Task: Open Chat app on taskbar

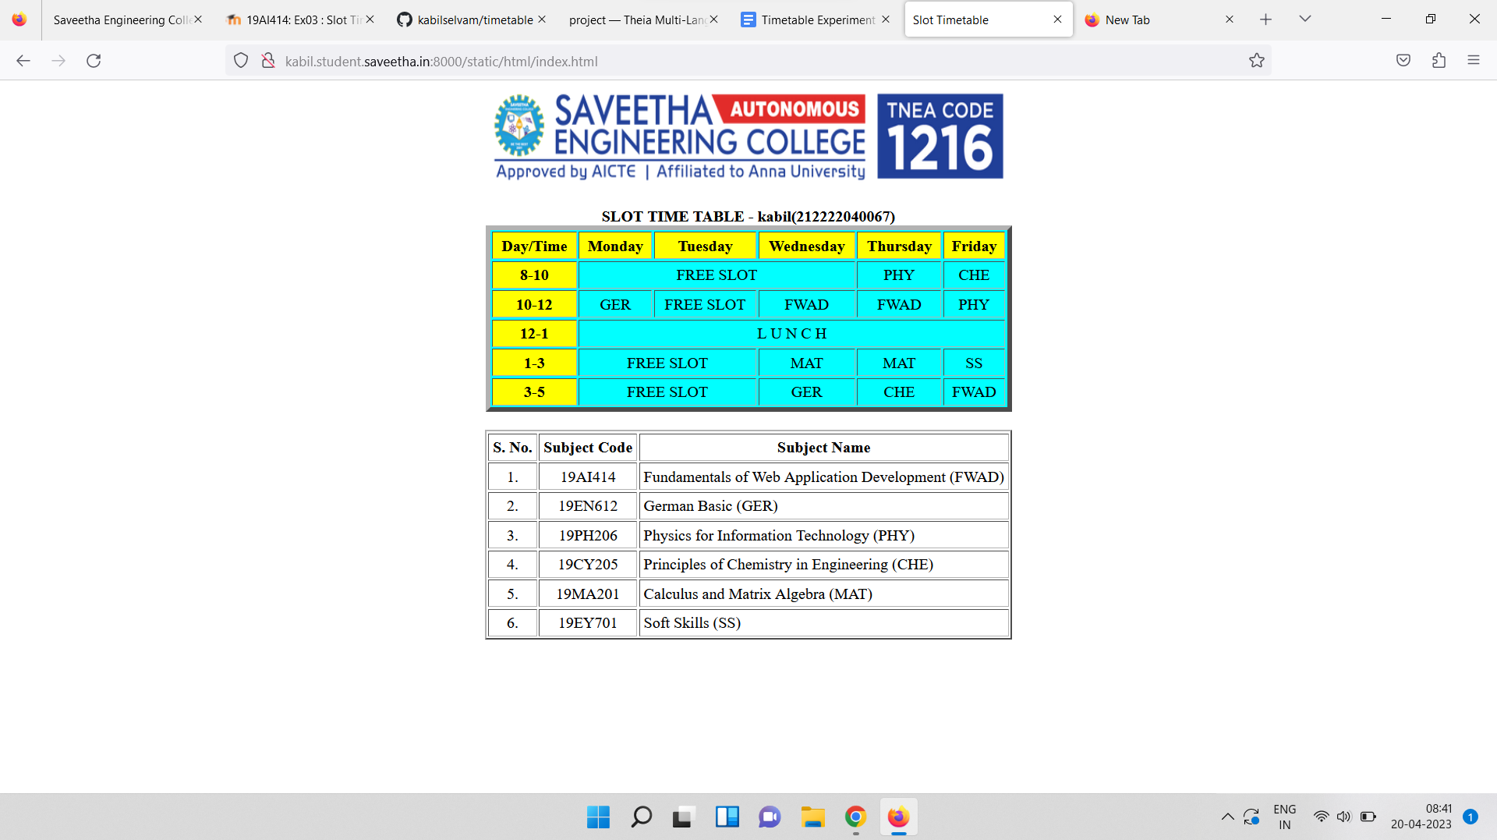Action: click(x=770, y=817)
